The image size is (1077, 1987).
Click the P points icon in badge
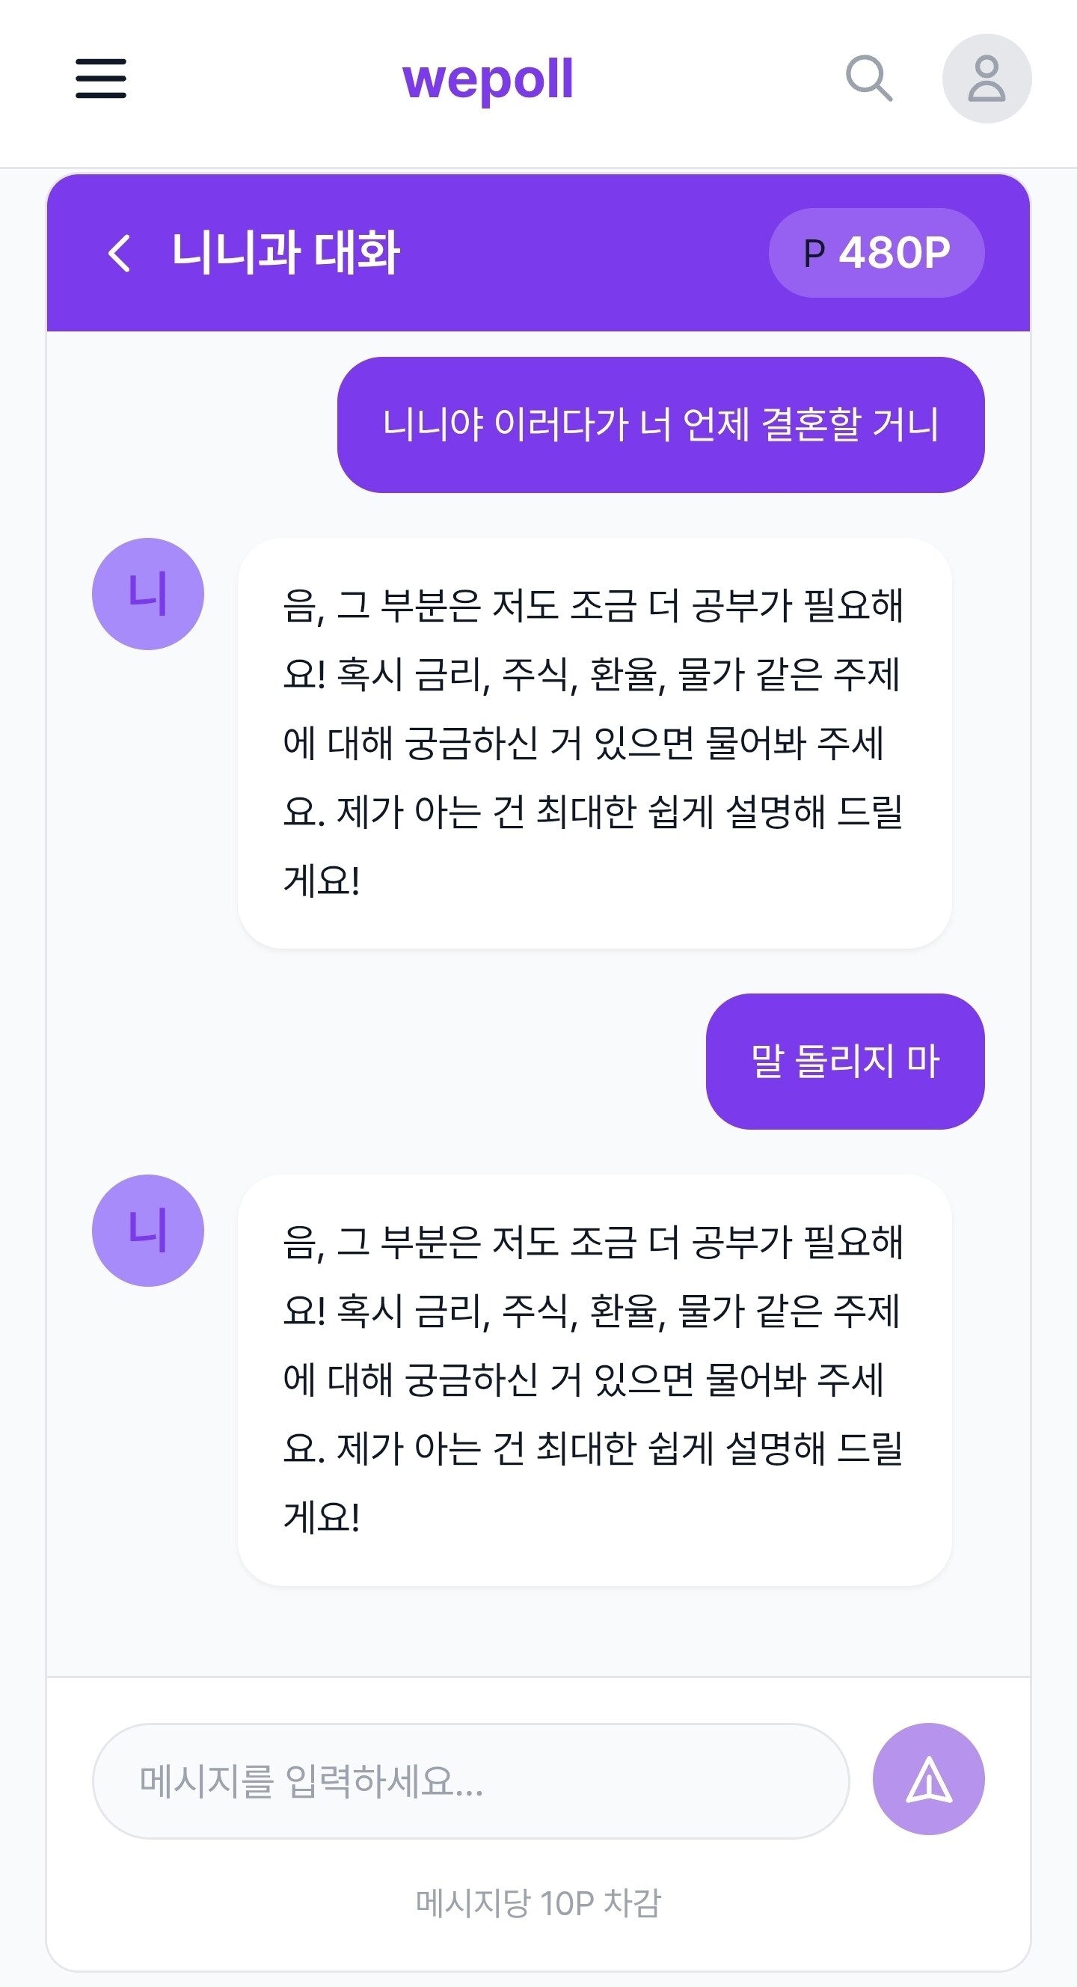814,253
